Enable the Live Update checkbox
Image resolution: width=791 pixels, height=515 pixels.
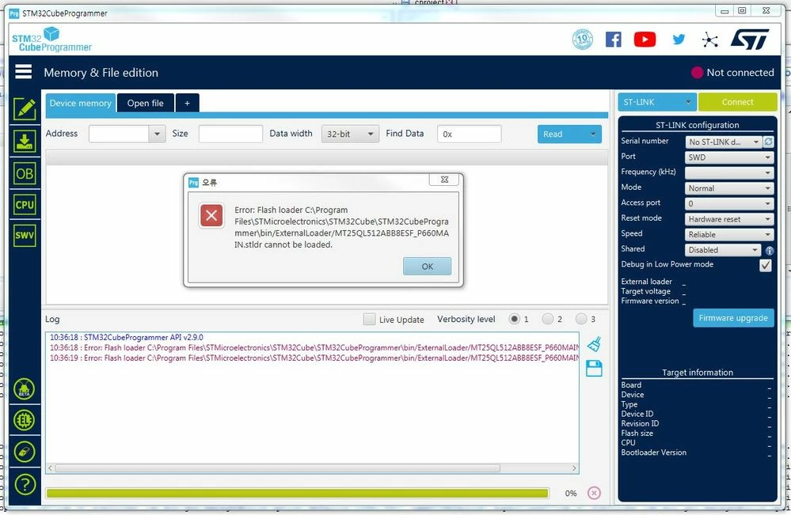369,319
